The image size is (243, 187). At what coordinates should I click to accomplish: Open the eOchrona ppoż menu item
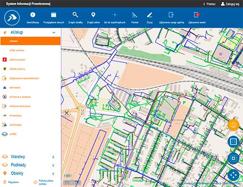tap(17, 59)
